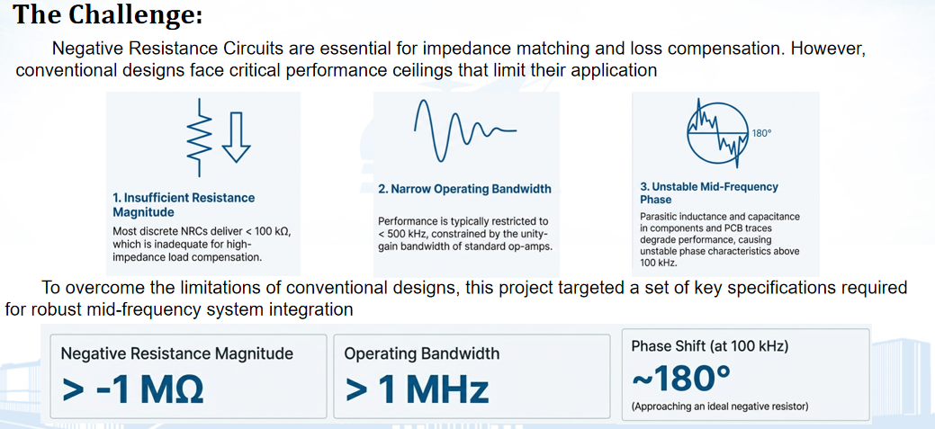Click the "Operating Bandwidth" card label
The height and width of the screenshot is (429, 935).
tap(422, 353)
